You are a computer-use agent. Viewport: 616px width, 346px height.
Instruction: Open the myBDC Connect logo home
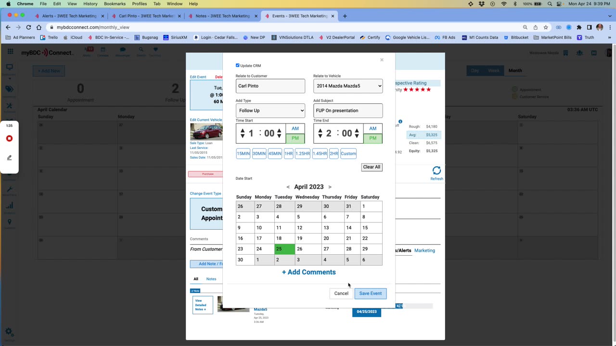click(x=47, y=52)
